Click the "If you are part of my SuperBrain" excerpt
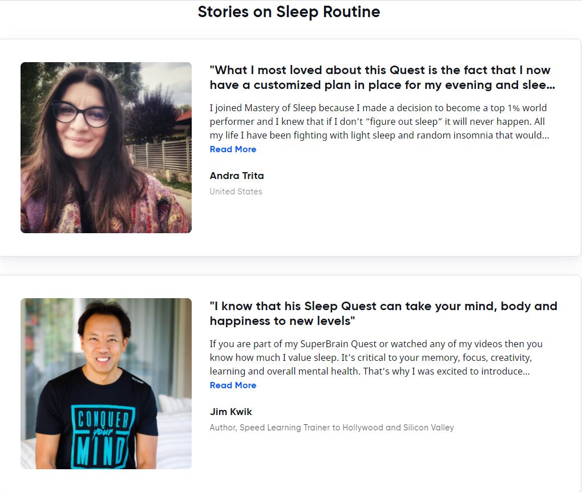The width and height of the screenshot is (582, 492). coord(376,357)
